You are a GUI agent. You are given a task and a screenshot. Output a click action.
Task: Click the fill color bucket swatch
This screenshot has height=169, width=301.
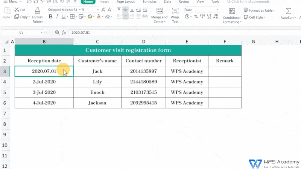[90, 17]
